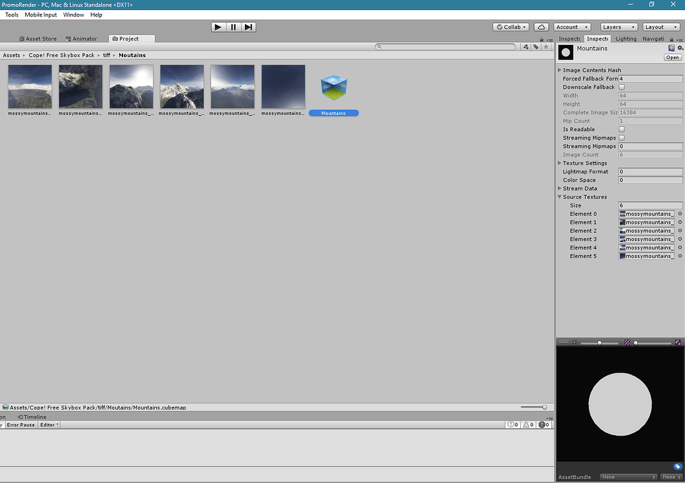Expand the Texture Settings section

tap(559, 163)
